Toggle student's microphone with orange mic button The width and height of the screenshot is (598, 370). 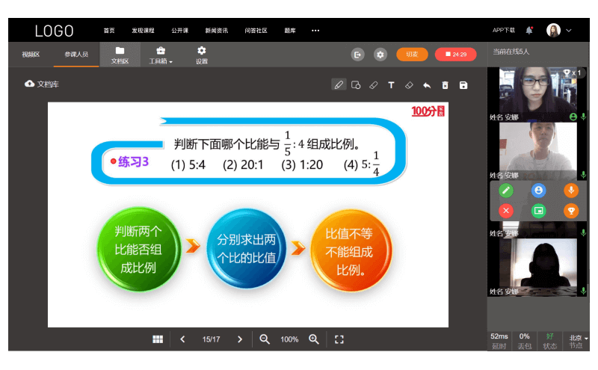point(570,191)
